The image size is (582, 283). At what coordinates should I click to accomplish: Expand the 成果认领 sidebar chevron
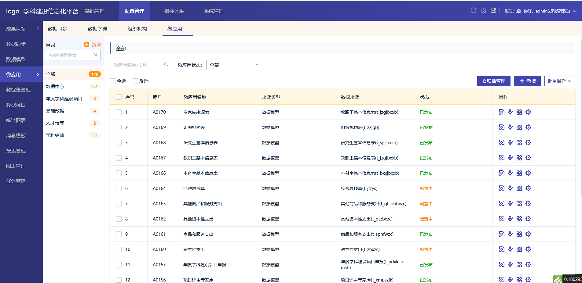[x=38, y=28]
